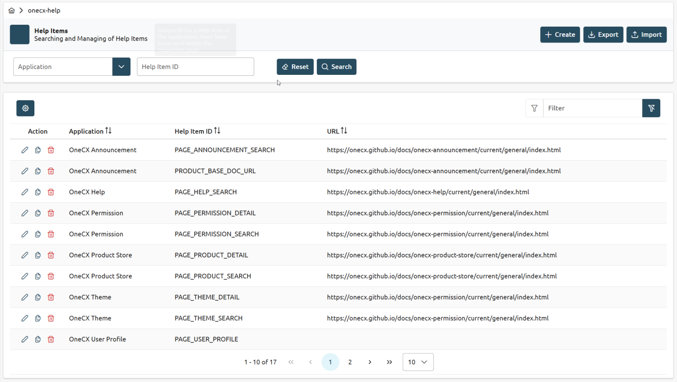Image resolution: width=677 pixels, height=382 pixels.
Task: Delete the PAGE_PERMISSION_DETAIL help item
Action: [51, 213]
